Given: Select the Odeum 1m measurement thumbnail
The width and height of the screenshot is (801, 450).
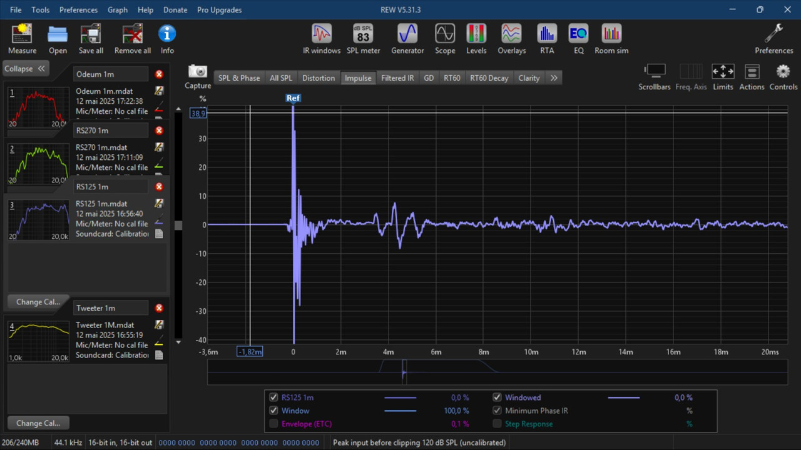Looking at the screenshot, I should (x=38, y=107).
